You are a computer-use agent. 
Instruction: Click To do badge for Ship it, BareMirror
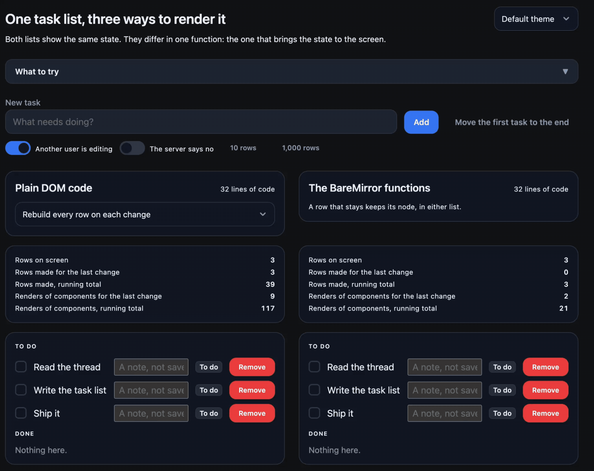pyautogui.click(x=502, y=413)
